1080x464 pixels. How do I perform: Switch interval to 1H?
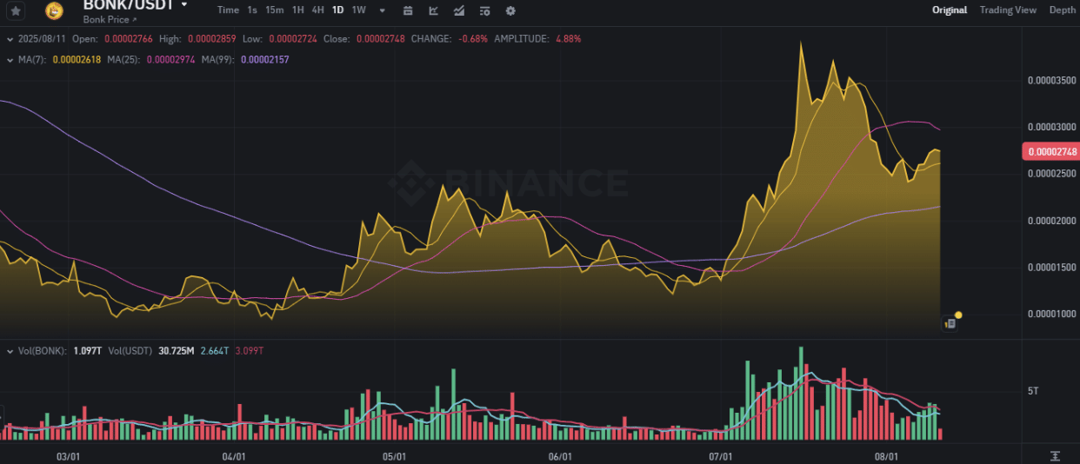click(298, 10)
